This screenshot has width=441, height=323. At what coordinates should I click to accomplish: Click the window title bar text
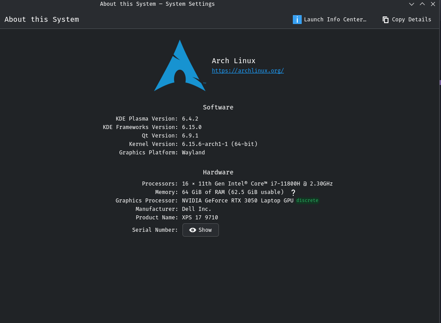(157, 4)
